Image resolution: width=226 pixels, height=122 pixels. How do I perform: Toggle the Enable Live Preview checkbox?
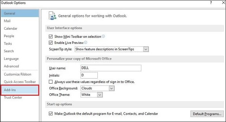point(51,42)
